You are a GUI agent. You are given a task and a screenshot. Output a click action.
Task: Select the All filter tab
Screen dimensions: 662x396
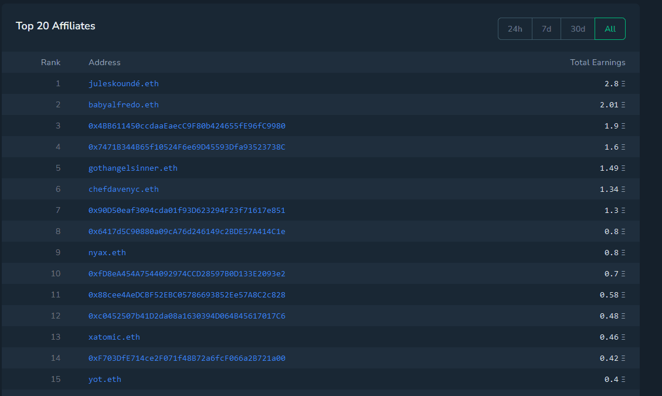point(610,28)
